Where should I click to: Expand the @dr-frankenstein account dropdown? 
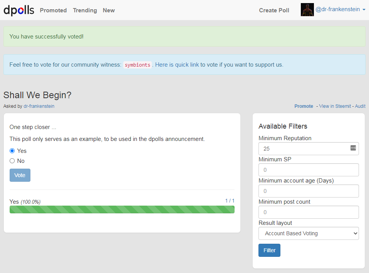(x=340, y=9)
